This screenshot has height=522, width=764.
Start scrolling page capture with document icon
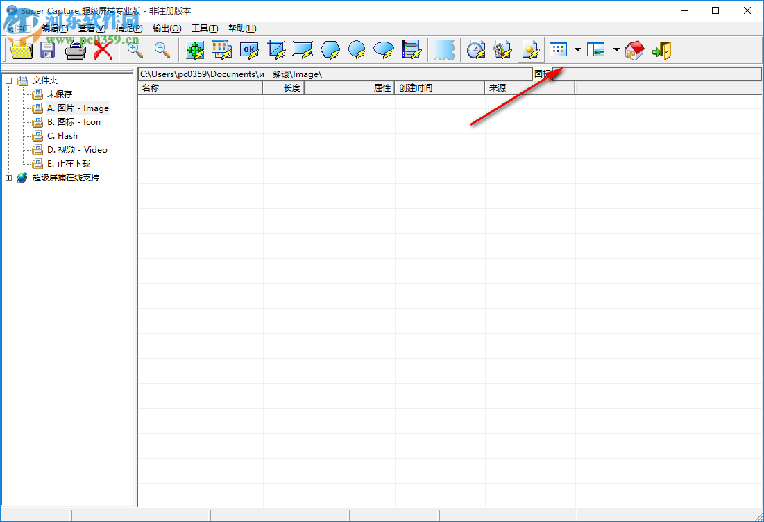(411, 50)
